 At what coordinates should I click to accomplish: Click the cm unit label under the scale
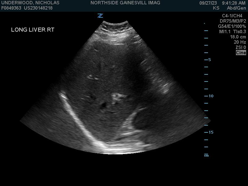(x=206, y=156)
